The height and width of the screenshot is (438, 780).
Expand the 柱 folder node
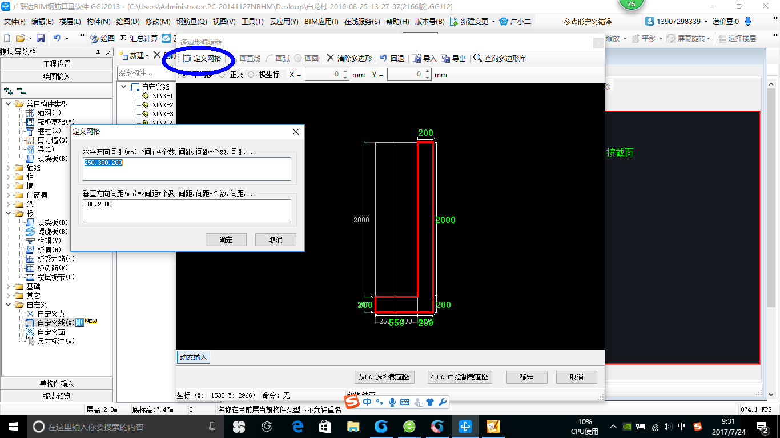point(9,177)
